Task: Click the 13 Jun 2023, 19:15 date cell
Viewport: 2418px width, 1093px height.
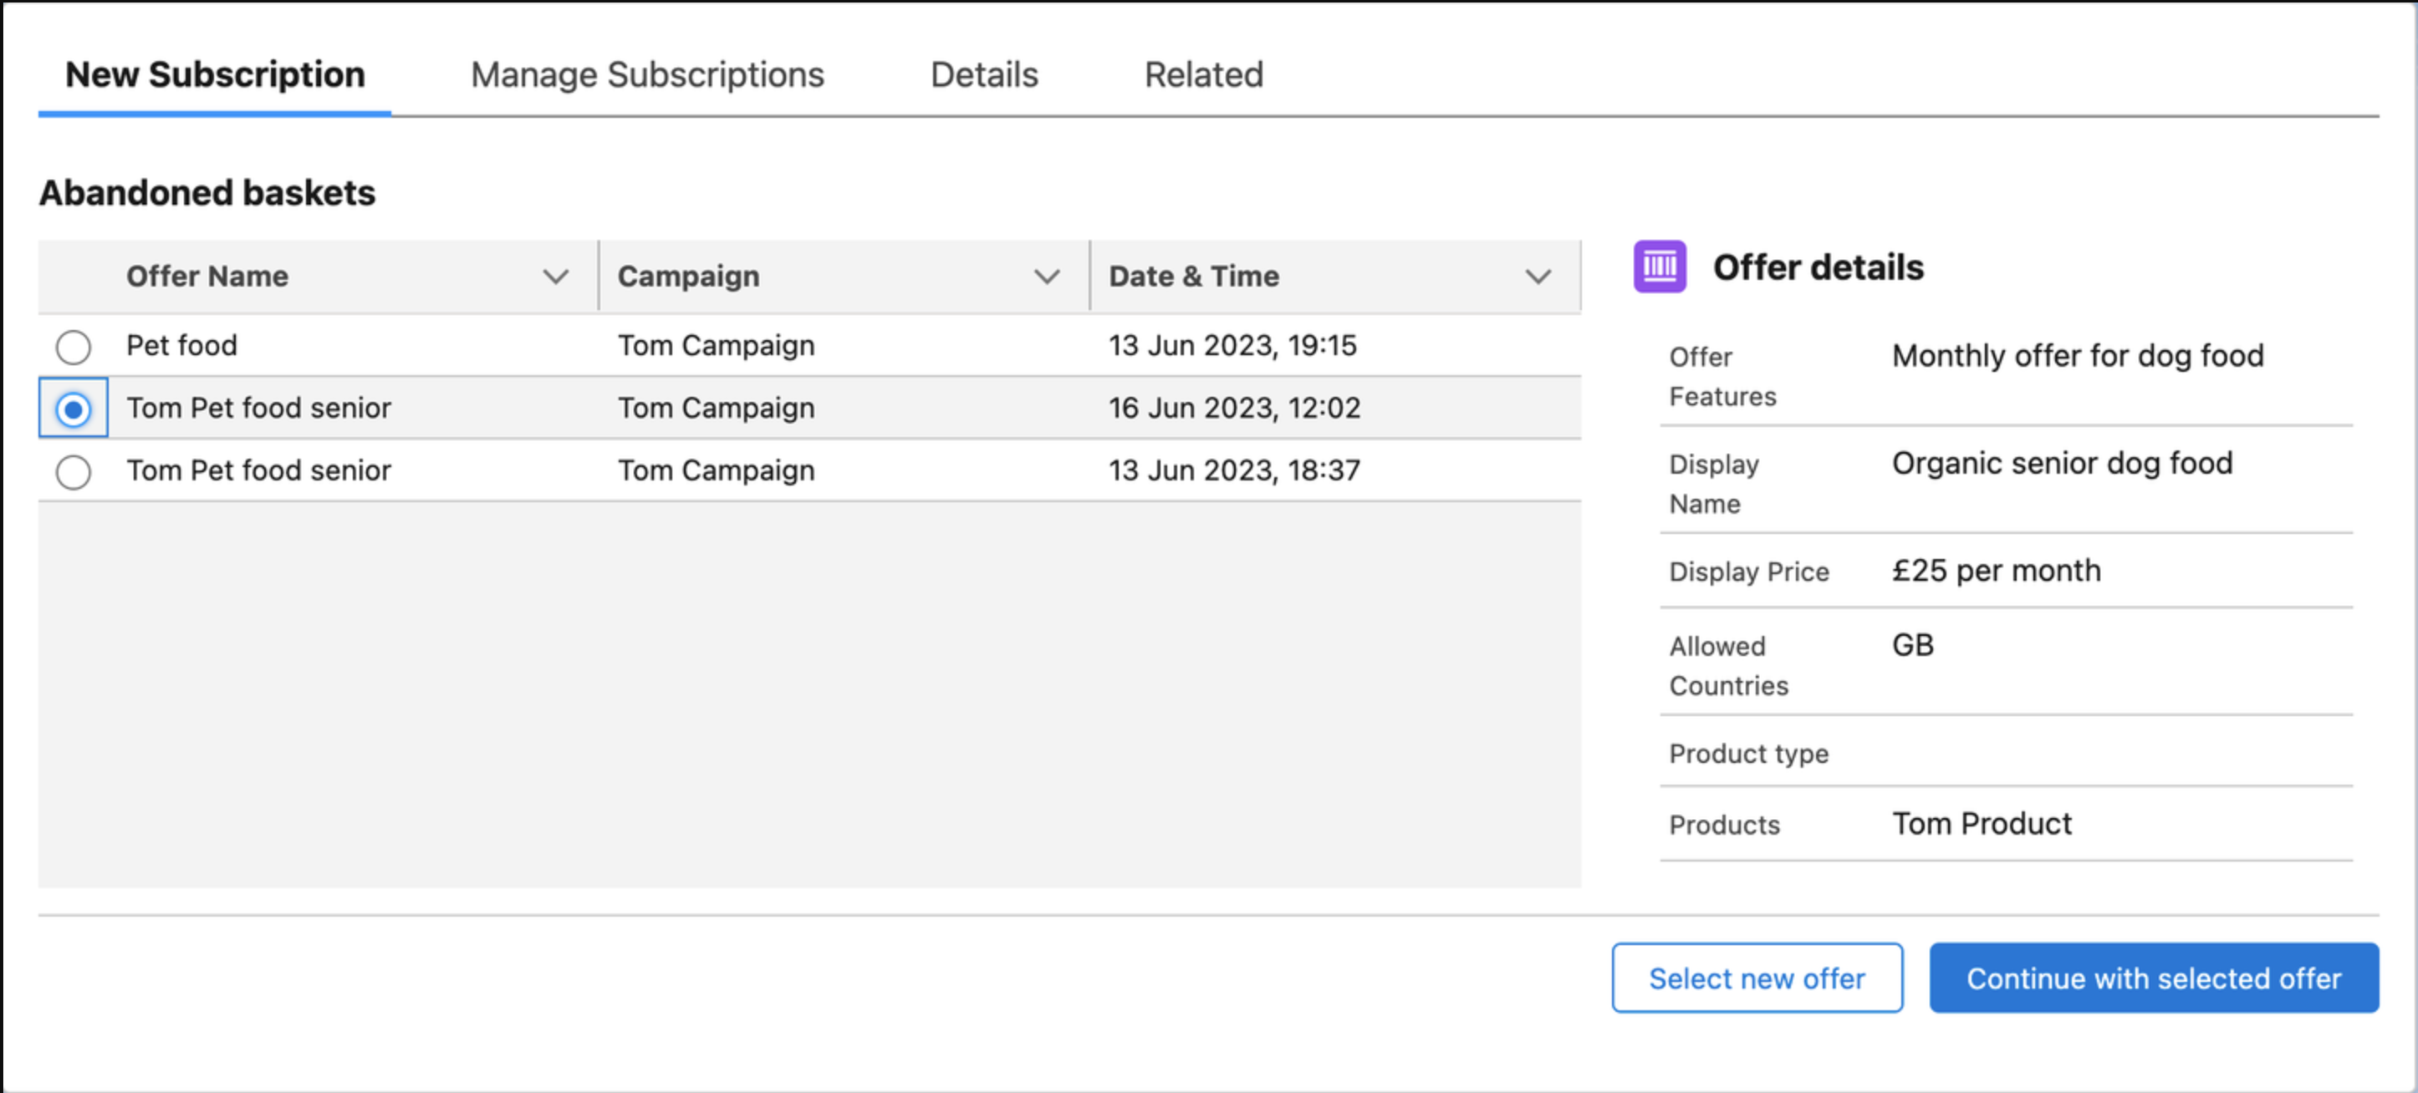Action: [1232, 346]
